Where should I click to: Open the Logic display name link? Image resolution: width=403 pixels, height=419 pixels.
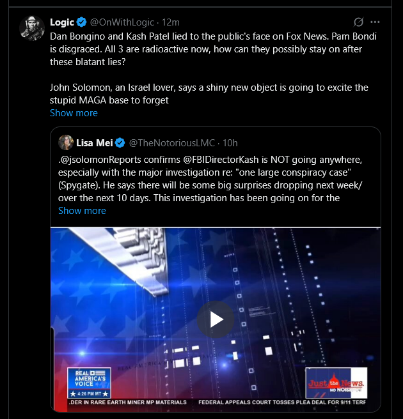click(62, 22)
